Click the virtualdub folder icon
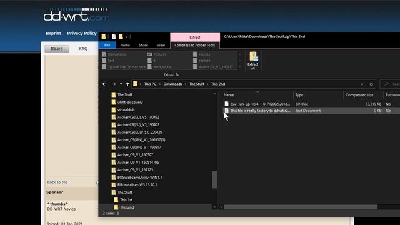 pyautogui.click(x=114, y=110)
